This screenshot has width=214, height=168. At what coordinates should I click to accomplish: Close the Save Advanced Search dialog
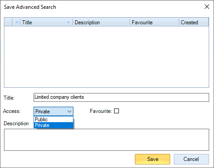pos(207,7)
